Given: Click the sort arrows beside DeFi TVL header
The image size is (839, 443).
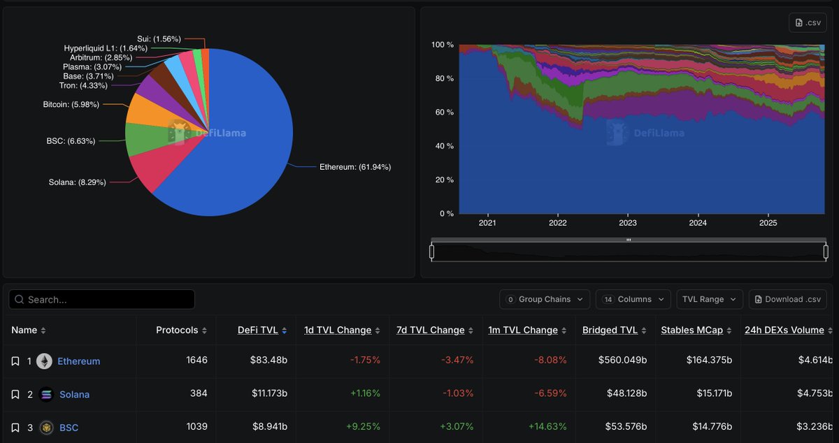Looking at the screenshot, I should [x=285, y=330].
